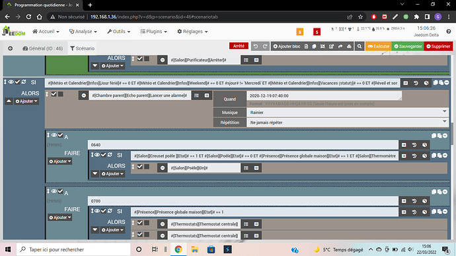Toggle eye visibility on the 0640 A block
The height and width of the screenshot is (256, 456).
[x=54, y=135]
